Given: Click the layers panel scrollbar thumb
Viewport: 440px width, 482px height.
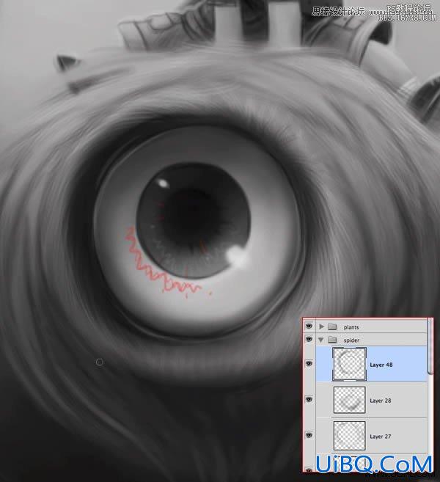Looking at the screenshot, I should click(x=430, y=346).
